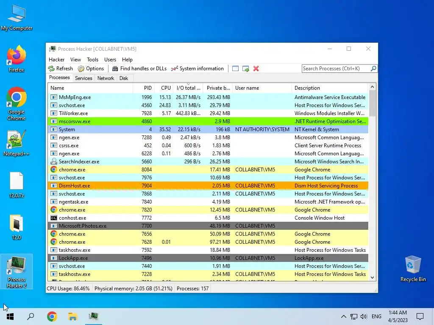
Task: Select the Recycle Bin desktop icon
Action: [x=413, y=269]
